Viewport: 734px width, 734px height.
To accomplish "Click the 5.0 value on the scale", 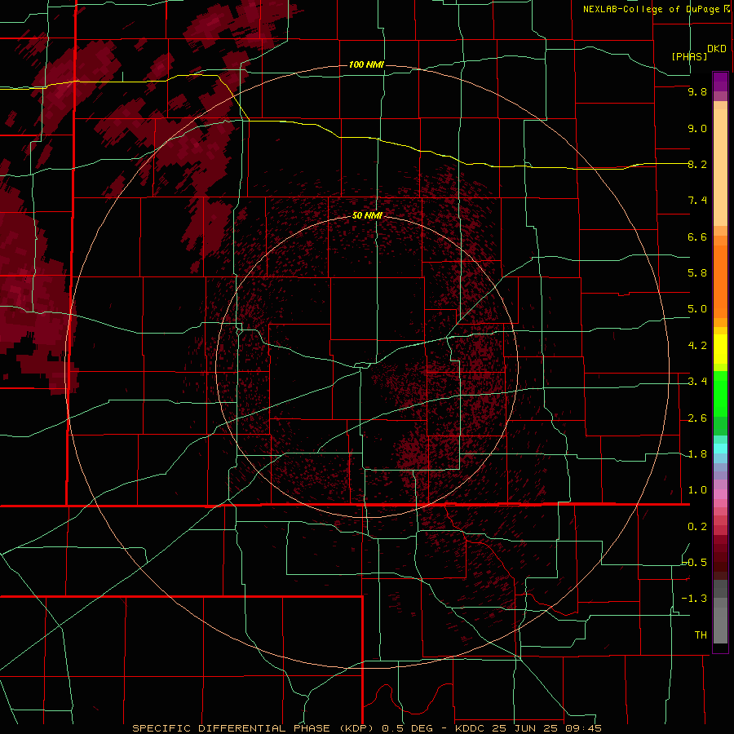I will click(x=697, y=309).
